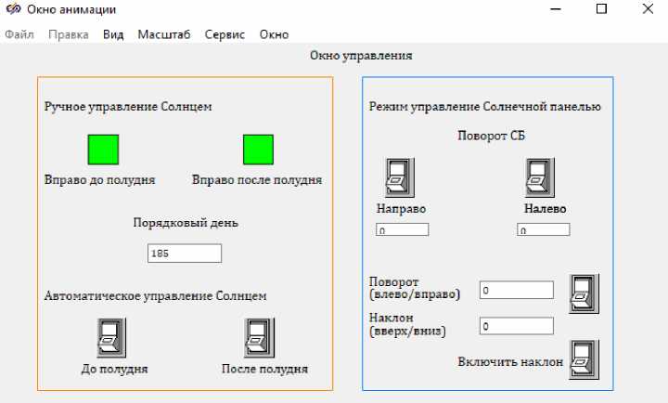
Task: Expand the 'Масштаб' menu
Action: click(164, 34)
